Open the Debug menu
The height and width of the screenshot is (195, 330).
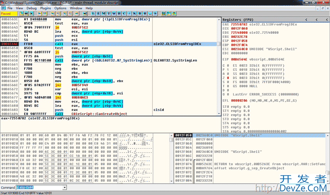[32, 8]
